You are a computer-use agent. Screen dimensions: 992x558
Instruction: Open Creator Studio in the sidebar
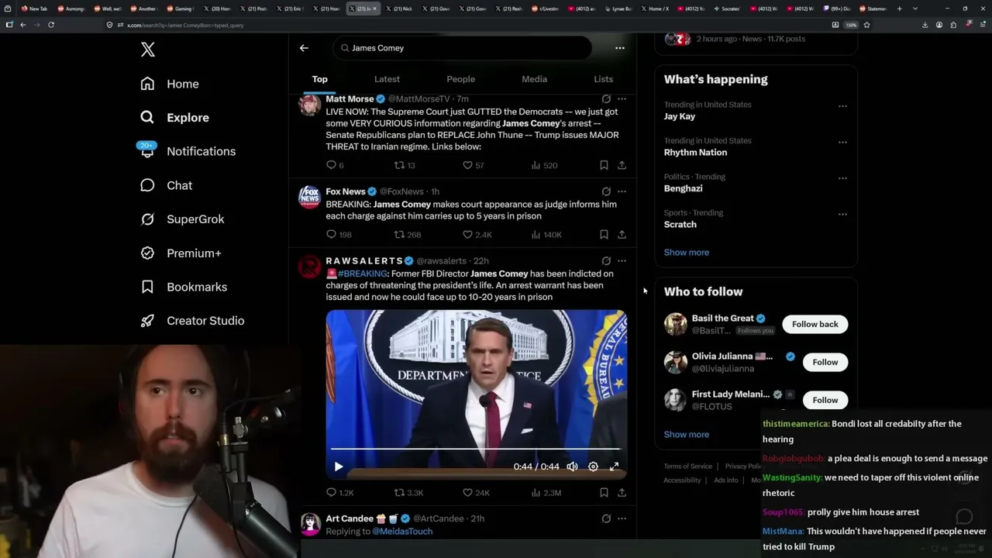[x=193, y=321]
